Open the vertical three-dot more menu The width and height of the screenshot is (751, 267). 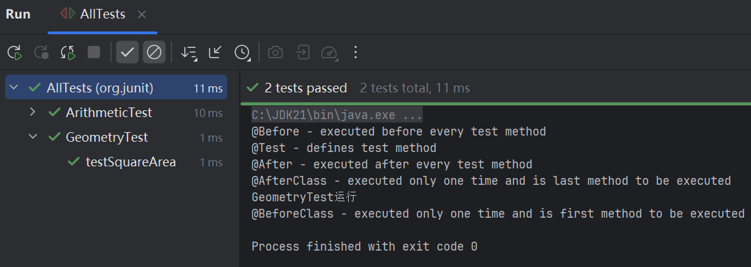(x=356, y=52)
